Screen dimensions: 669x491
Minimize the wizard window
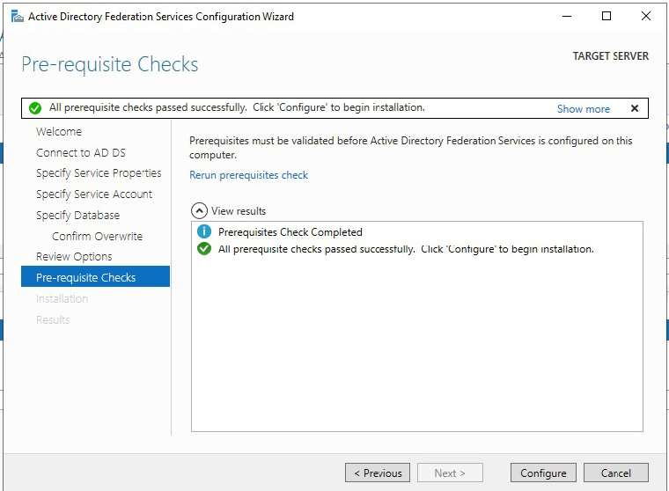coord(567,16)
